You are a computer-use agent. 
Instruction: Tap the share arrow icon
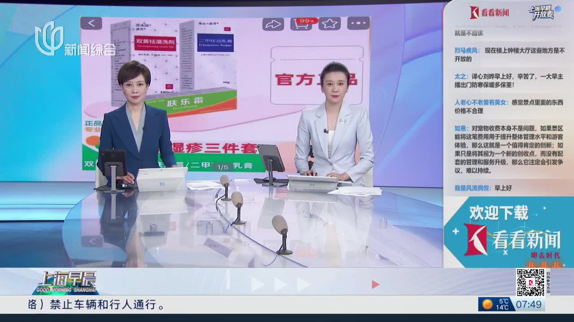point(273,24)
